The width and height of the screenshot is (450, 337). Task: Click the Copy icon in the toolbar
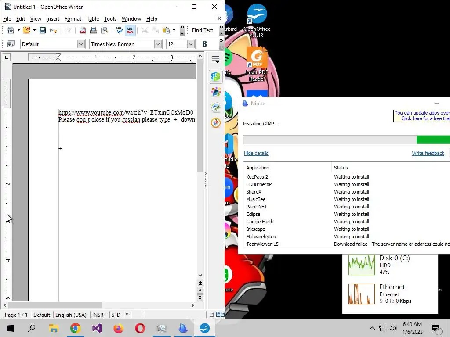coord(155,30)
